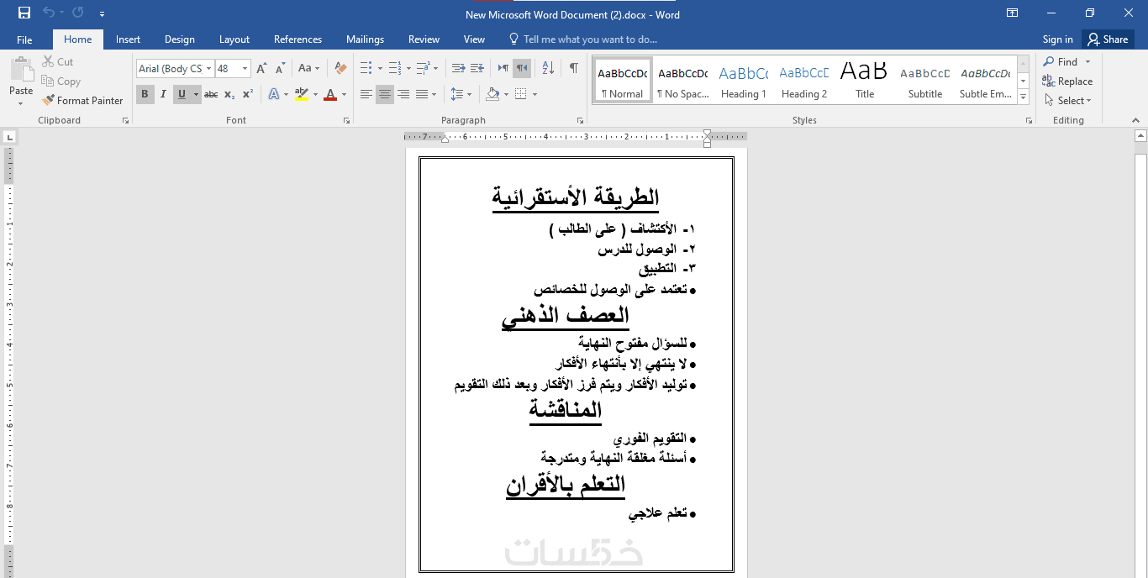Open the Review tab
Image resolution: width=1148 pixels, height=578 pixels.
[x=424, y=39]
